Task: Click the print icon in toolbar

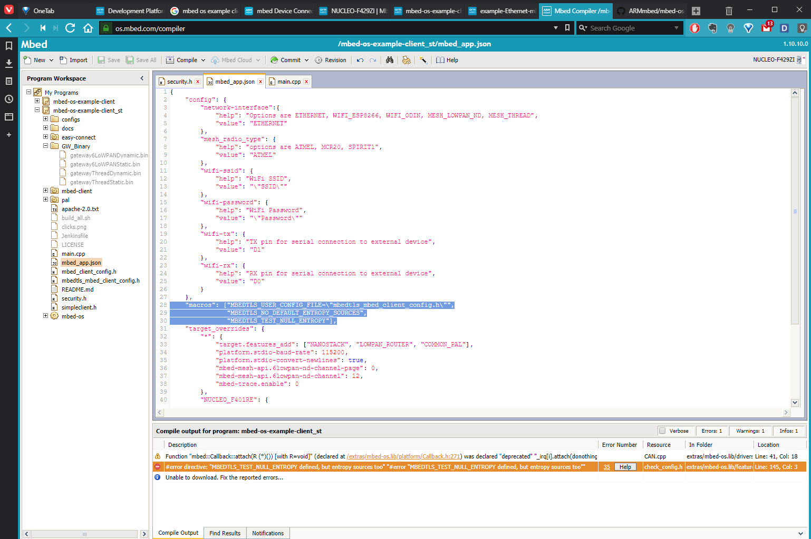Action: [406, 60]
